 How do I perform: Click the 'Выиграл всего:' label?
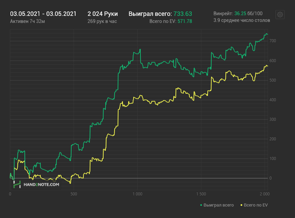(150, 14)
